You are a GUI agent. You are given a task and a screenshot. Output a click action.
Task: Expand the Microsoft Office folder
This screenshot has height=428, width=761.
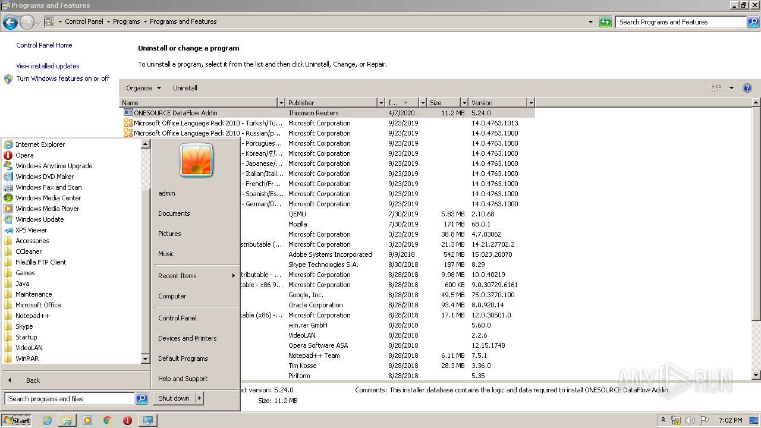coord(38,305)
